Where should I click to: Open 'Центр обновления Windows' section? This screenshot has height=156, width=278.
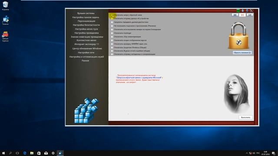(87, 49)
